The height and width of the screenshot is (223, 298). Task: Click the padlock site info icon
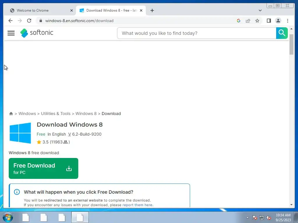click(41, 21)
